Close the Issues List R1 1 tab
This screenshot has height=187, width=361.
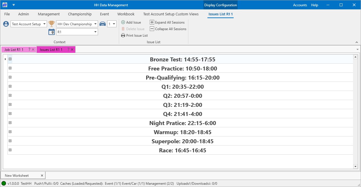[x=72, y=50]
